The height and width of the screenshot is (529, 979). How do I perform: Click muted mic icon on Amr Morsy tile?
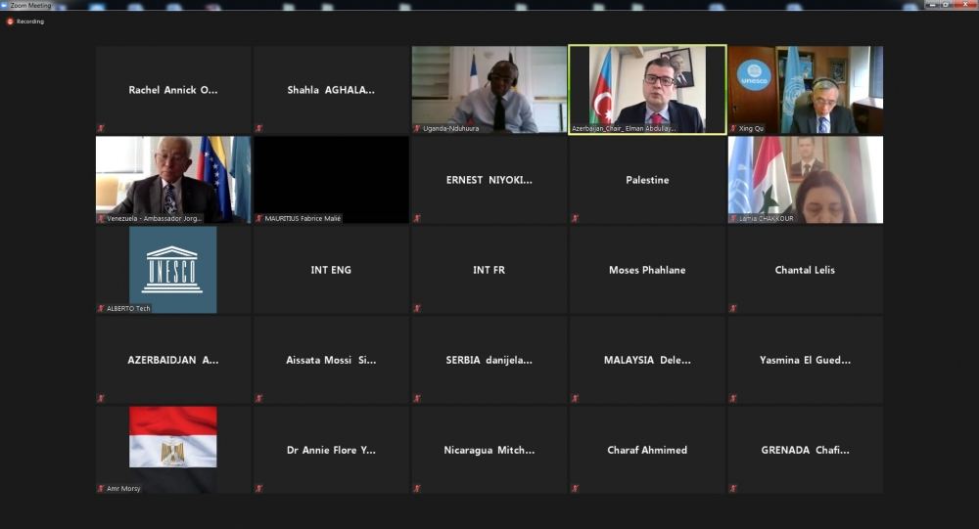coord(101,488)
